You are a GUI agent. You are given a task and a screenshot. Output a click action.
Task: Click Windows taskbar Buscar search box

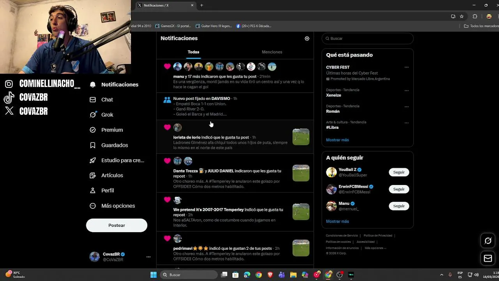tap(189, 275)
